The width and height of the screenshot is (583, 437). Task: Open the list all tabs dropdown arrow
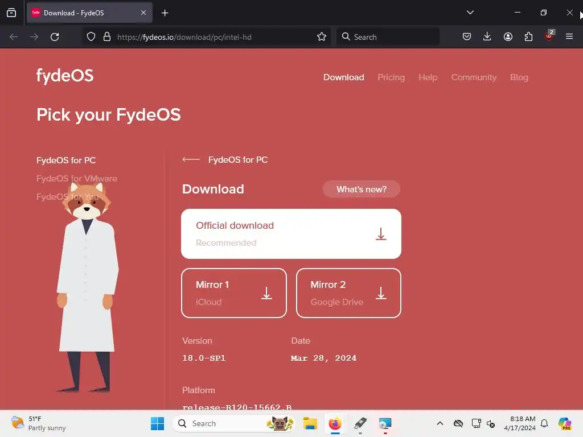tap(470, 13)
